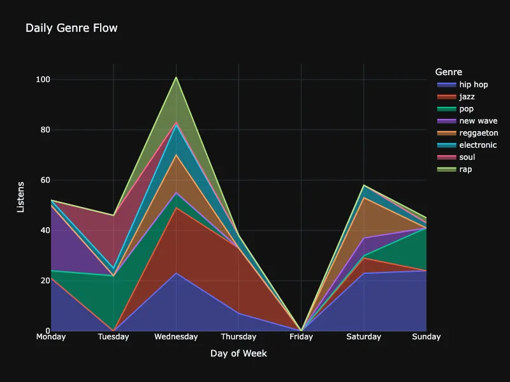The height and width of the screenshot is (382, 510).
Task: Click the Wednesday peak of the rap area
Action: (176, 78)
